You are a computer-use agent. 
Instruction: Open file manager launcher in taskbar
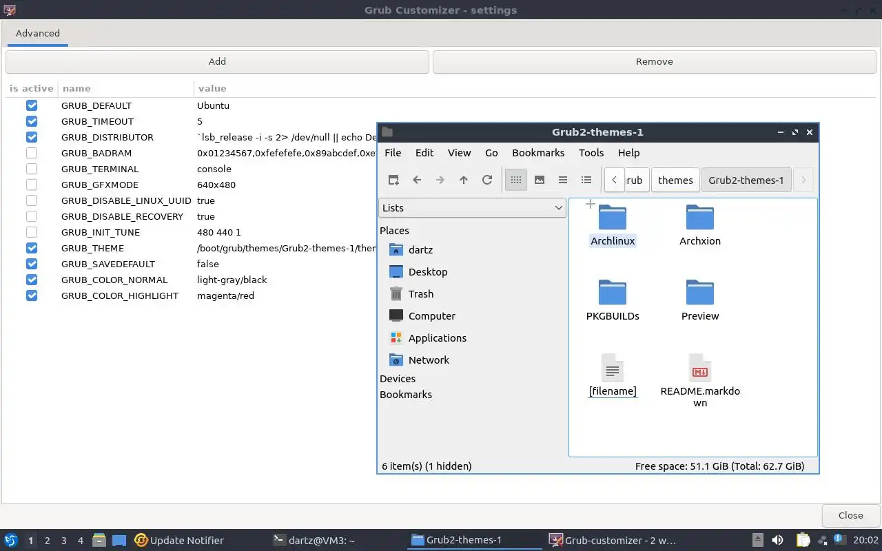click(99, 540)
